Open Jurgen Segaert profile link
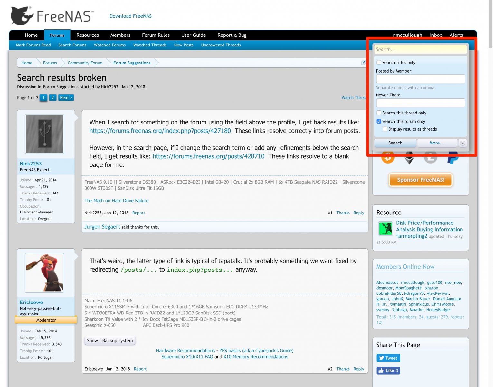This screenshot has height=387, width=493. pos(102,227)
